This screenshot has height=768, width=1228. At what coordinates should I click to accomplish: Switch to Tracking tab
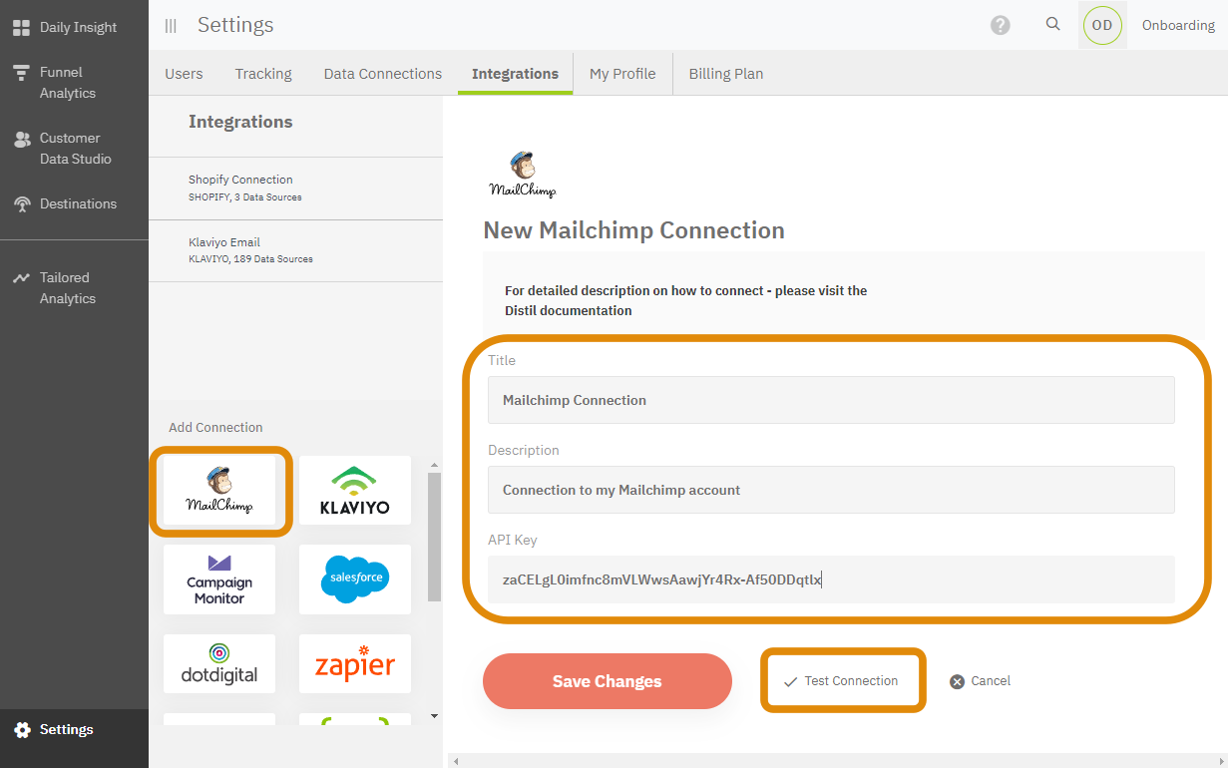pyautogui.click(x=263, y=74)
